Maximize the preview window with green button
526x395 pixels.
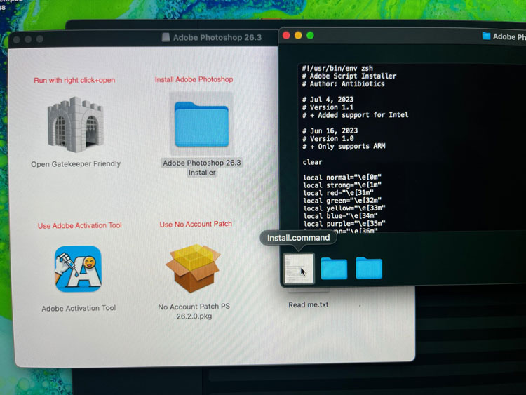(310, 35)
